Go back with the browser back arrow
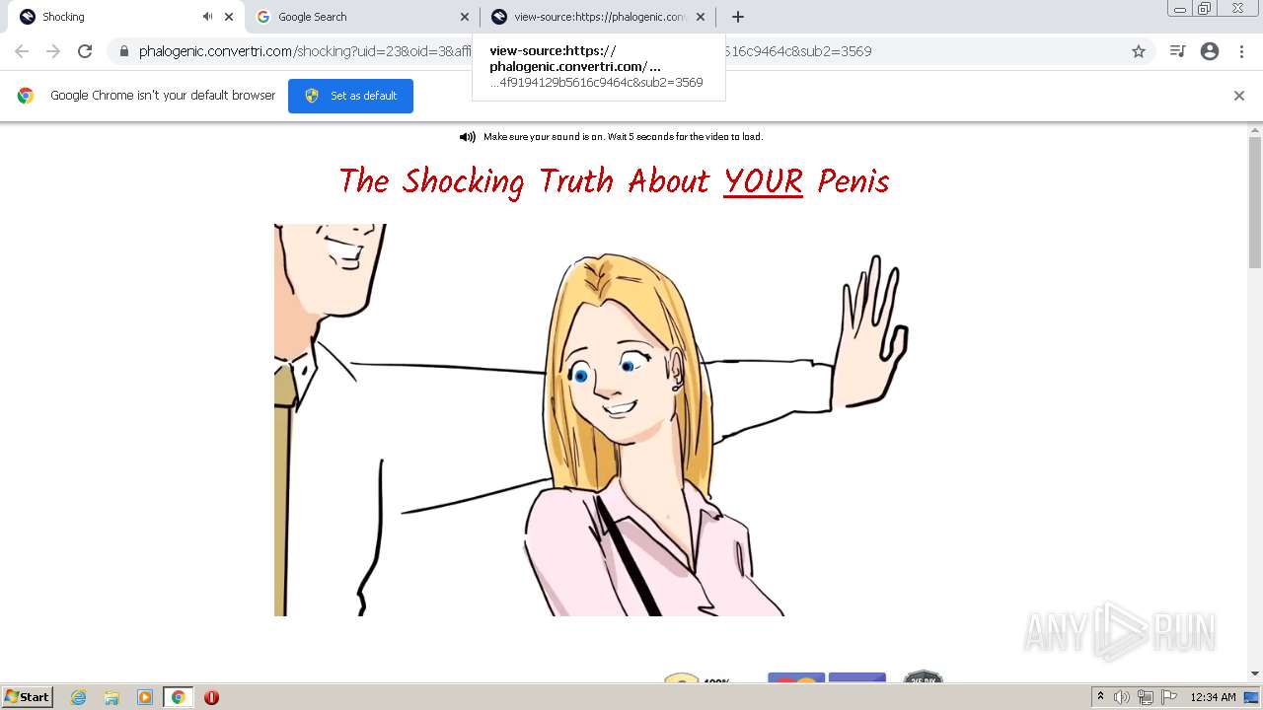 click(x=22, y=51)
